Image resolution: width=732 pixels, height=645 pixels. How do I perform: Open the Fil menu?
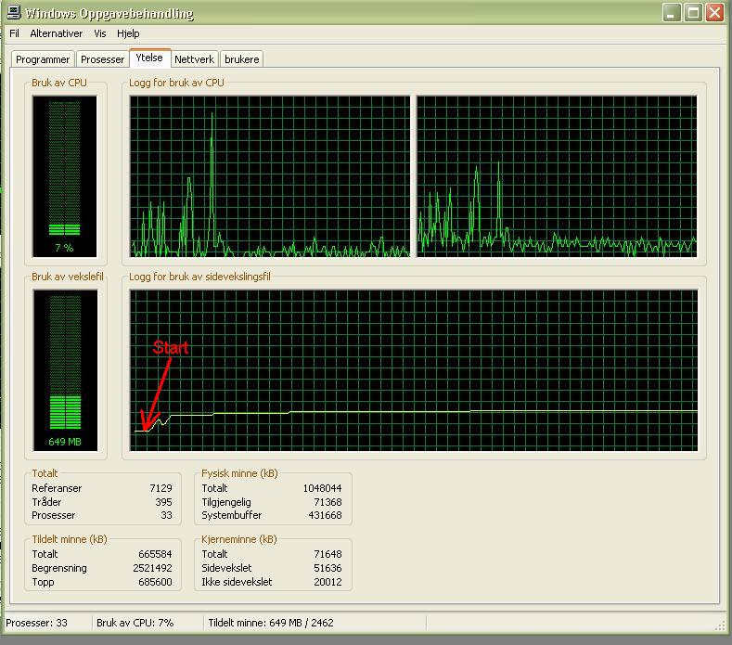point(14,33)
